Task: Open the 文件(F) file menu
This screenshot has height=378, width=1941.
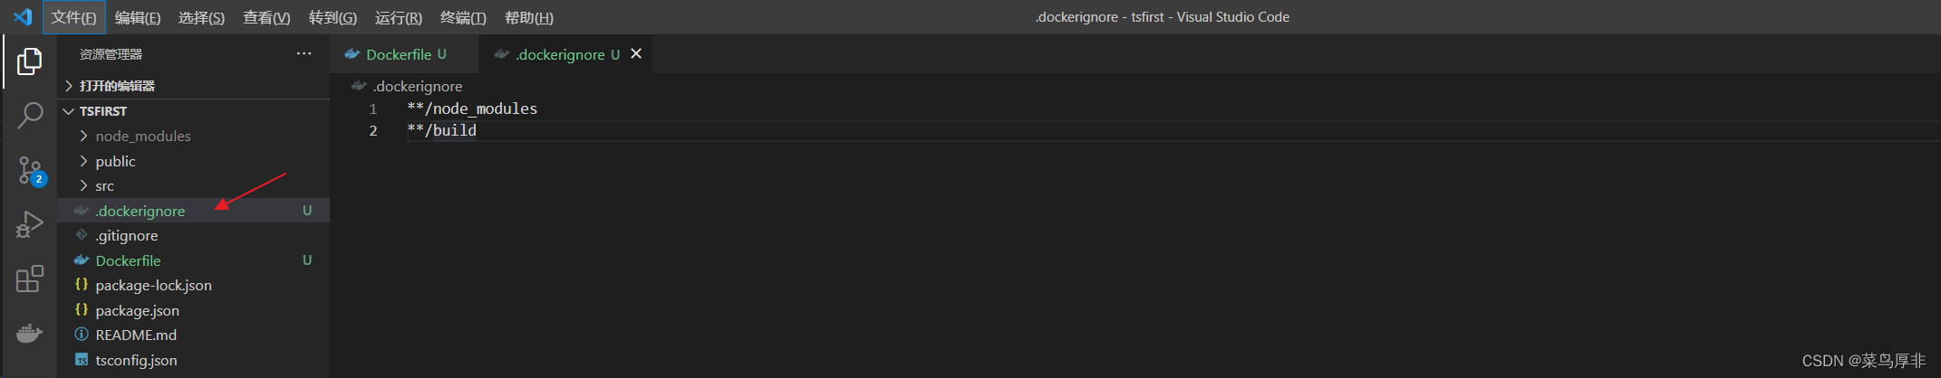Action: 73,17
